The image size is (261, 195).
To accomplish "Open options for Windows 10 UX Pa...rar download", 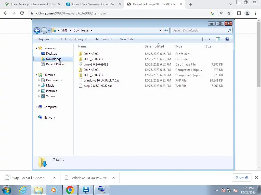I will tap(114, 178).
